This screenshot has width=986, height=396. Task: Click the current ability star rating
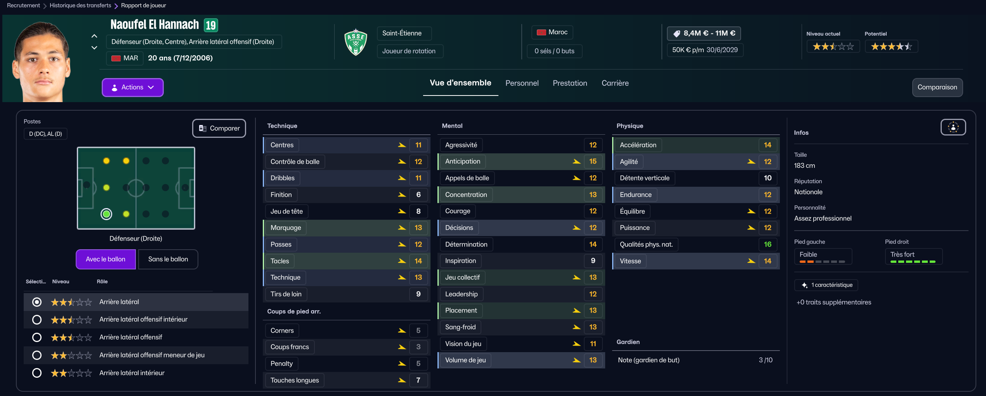[833, 47]
